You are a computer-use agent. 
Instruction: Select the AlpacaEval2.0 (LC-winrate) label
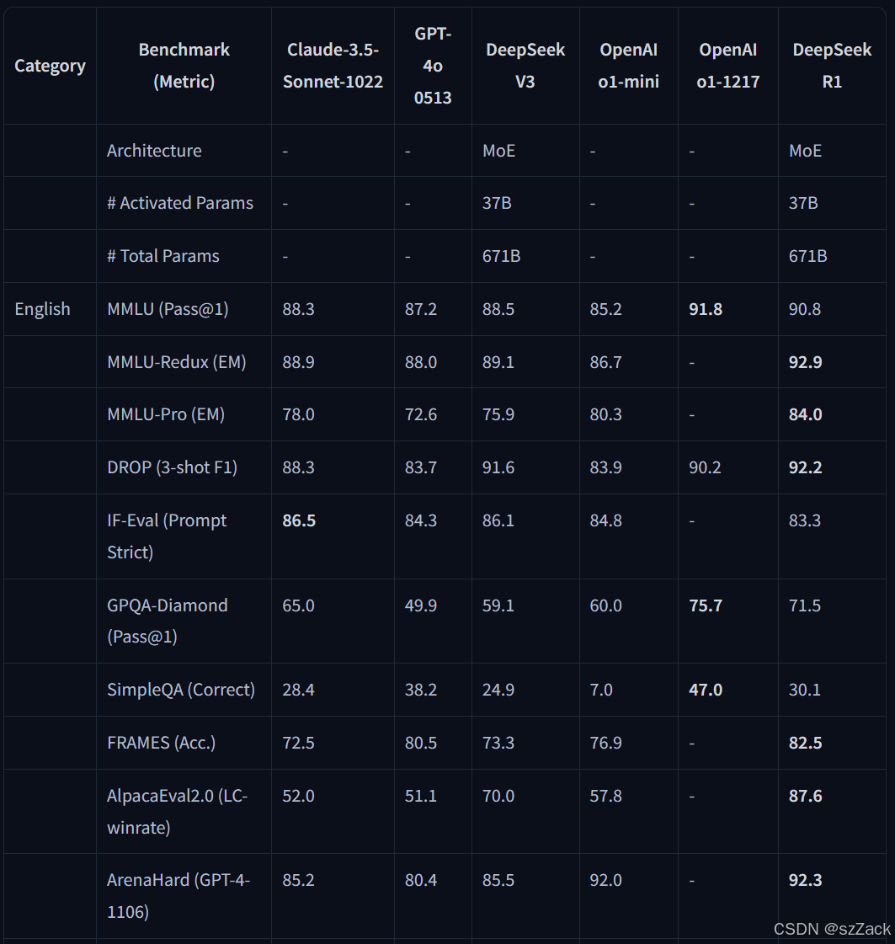coord(177,812)
